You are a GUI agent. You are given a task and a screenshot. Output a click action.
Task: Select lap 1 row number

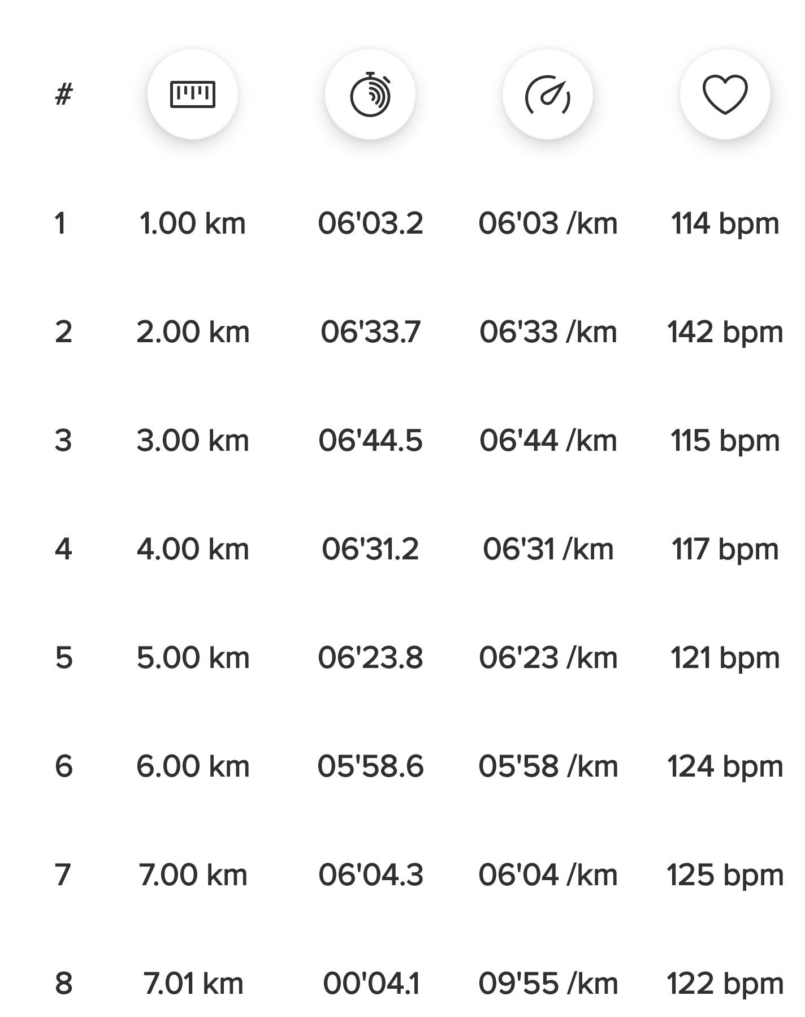click(x=60, y=223)
